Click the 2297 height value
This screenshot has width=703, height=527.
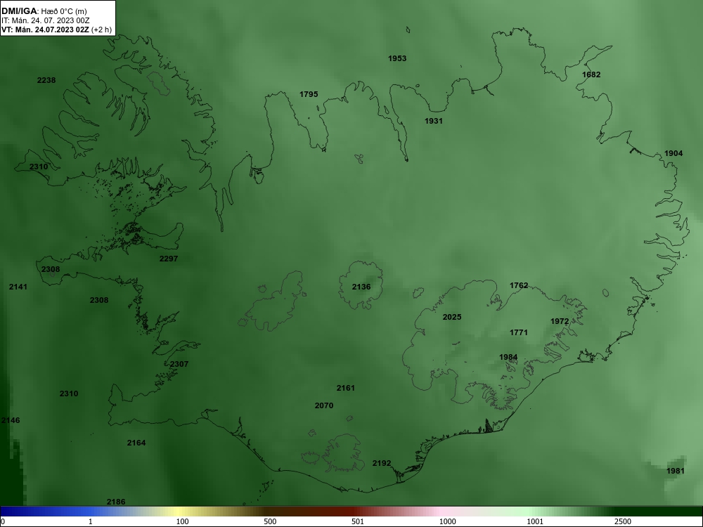pyautogui.click(x=169, y=259)
